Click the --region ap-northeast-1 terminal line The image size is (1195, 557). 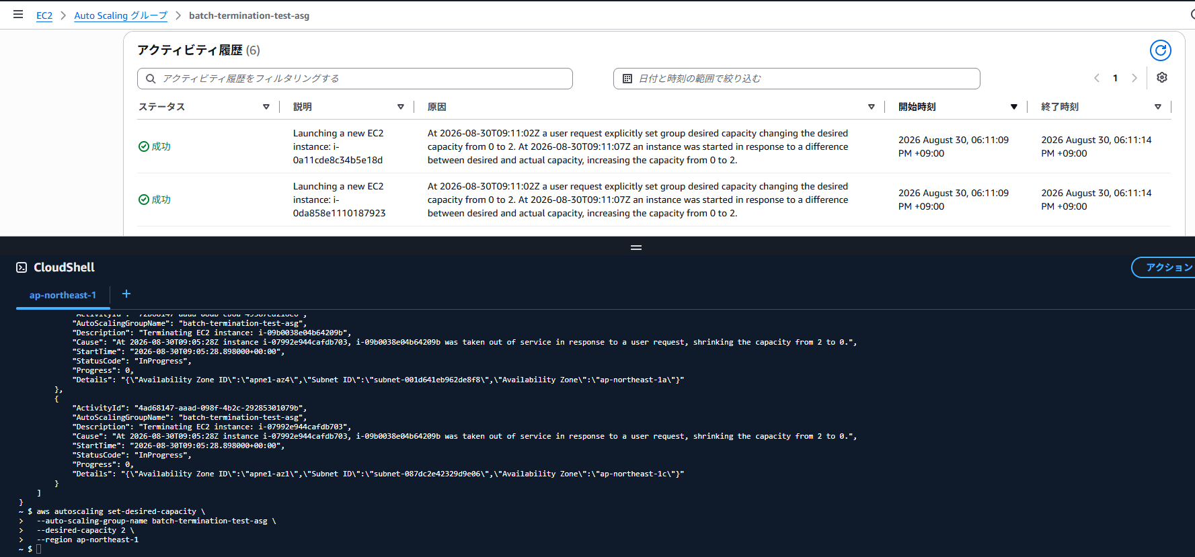coord(87,540)
